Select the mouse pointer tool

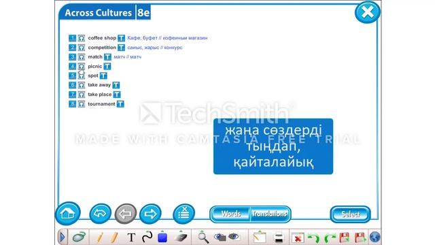point(79,238)
